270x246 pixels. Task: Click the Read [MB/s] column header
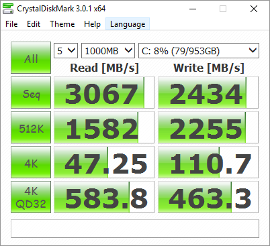click(x=104, y=68)
